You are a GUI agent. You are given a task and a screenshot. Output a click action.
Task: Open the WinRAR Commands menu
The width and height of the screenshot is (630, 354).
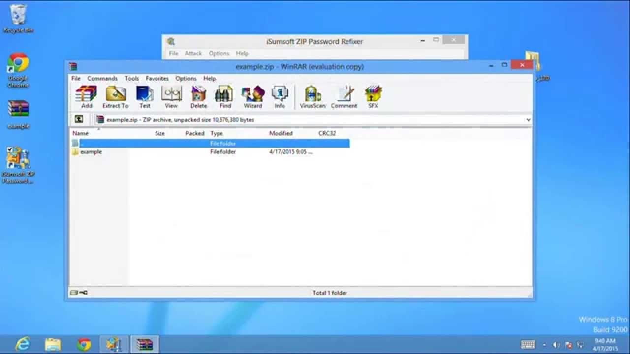coord(102,78)
